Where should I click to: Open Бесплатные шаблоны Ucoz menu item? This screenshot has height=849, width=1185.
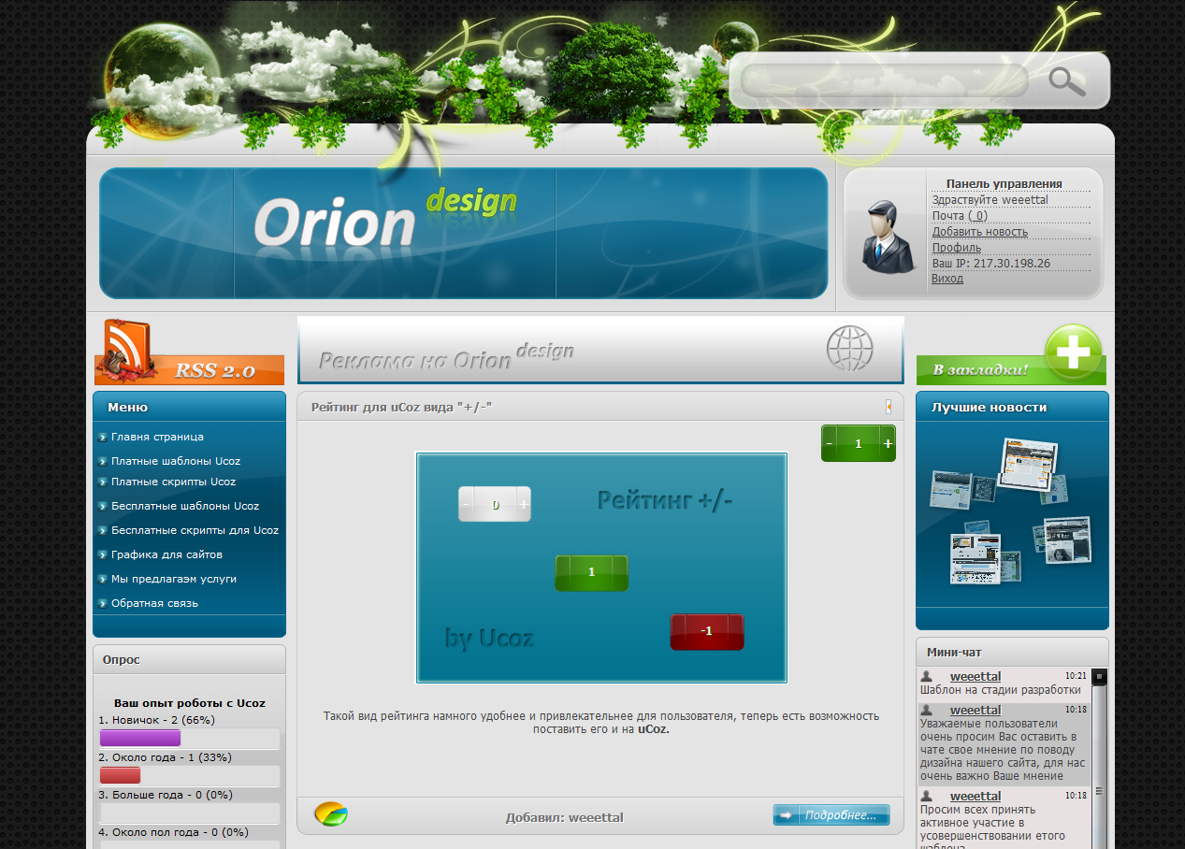click(185, 506)
